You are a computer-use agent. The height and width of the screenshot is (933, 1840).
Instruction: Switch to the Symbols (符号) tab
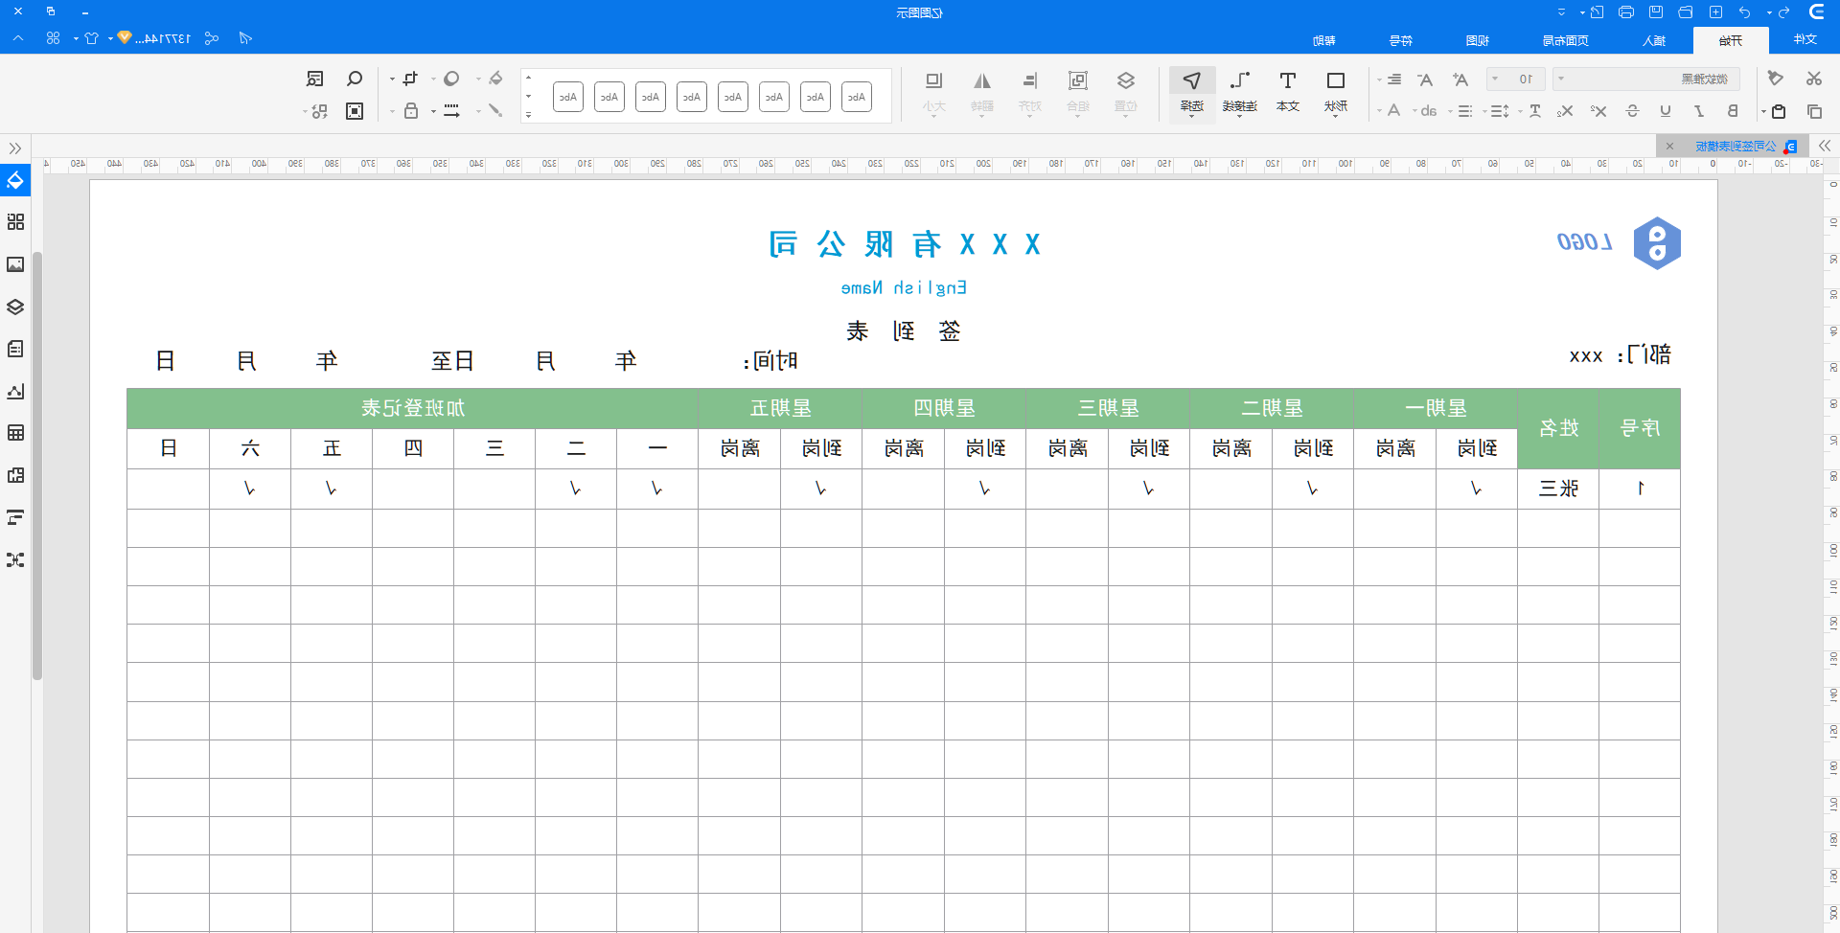click(x=1401, y=40)
